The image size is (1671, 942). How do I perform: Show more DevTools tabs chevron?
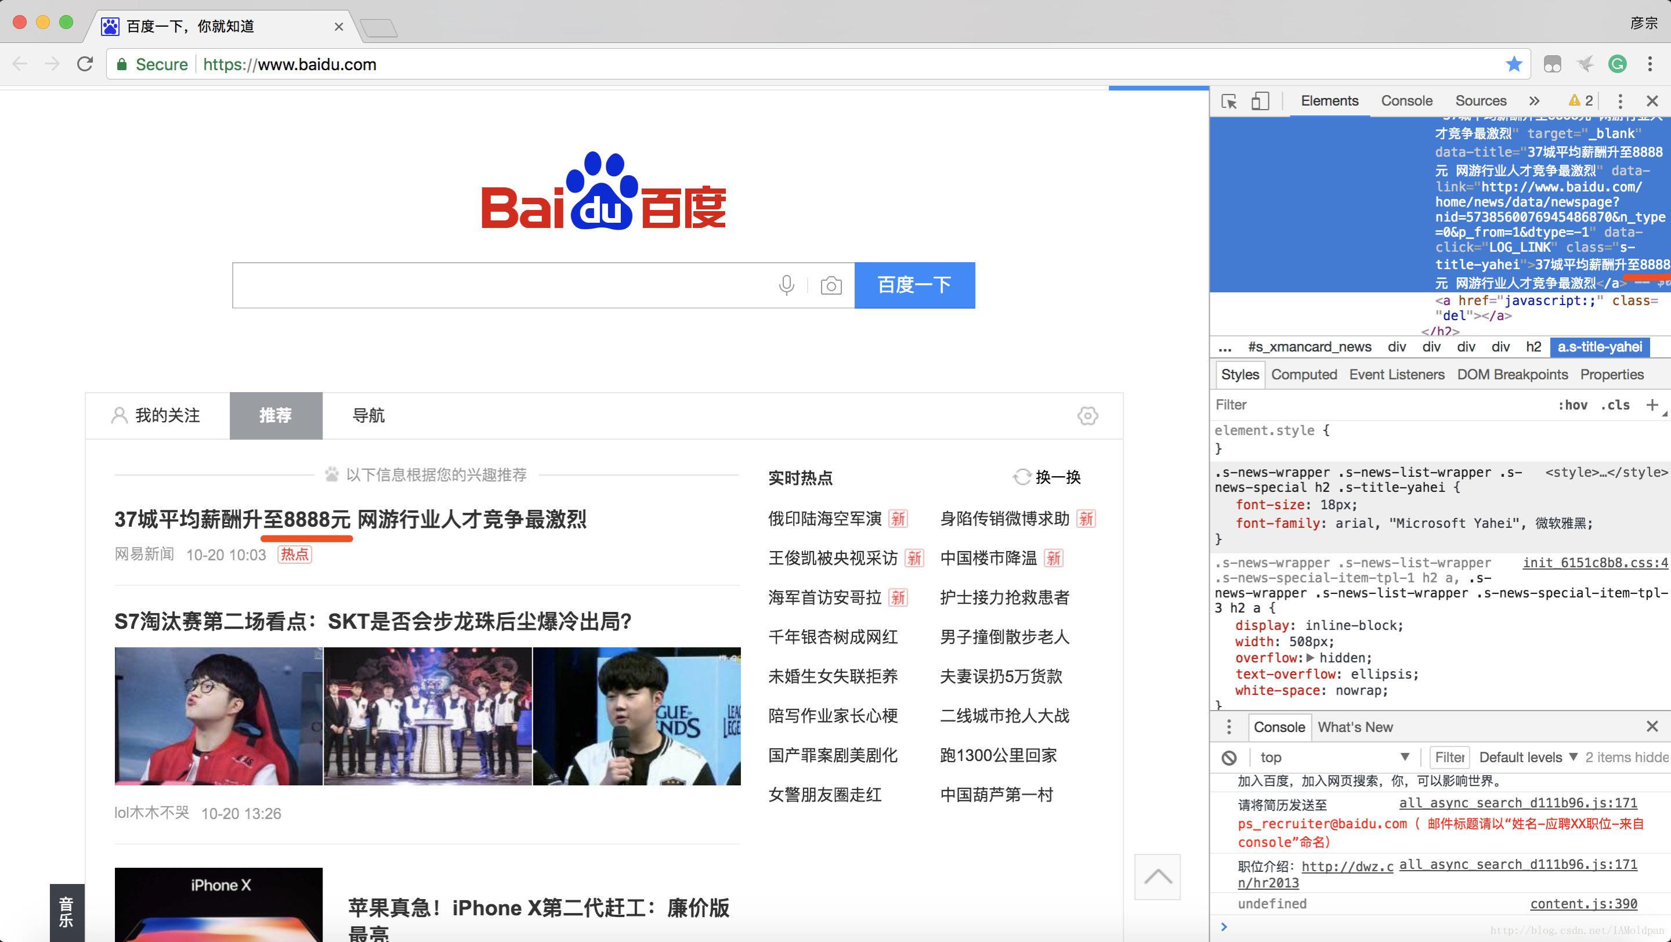tap(1534, 101)
